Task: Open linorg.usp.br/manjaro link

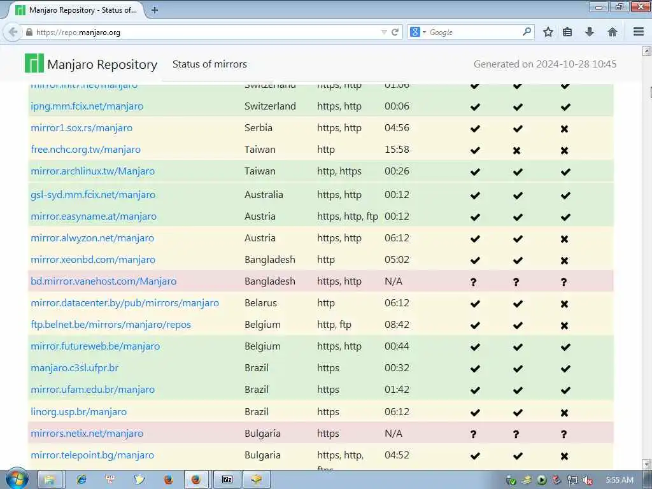Action: point(78,412)
